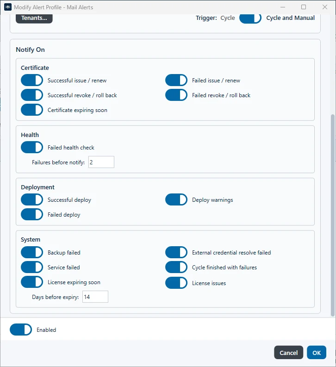
Task: Click the System section heading
Action: [x=31, y=239]
